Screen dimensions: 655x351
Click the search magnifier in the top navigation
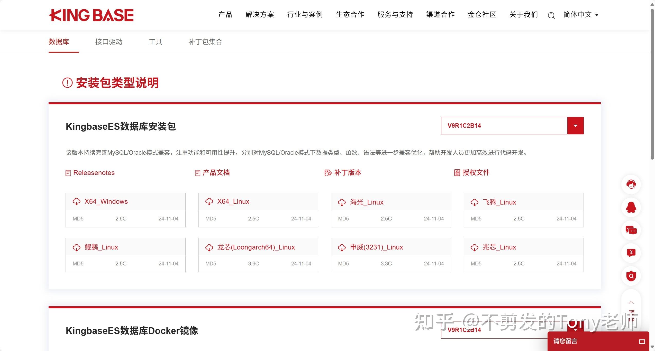pos(551,15)
